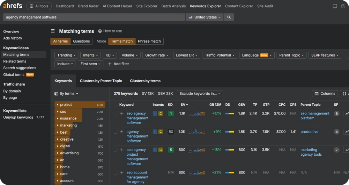The image size is (349, 185).
Task: Select Phrase match mode
Action: (149, 41)
